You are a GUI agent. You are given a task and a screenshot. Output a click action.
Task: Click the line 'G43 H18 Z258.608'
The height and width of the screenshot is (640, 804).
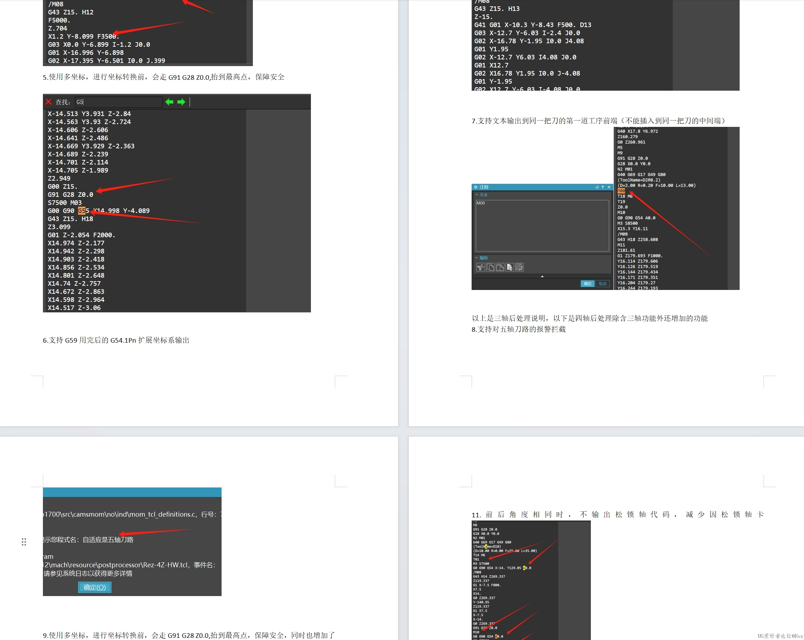coord(638,240)
